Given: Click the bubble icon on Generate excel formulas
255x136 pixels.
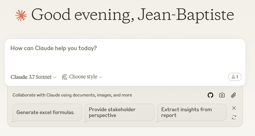Looking at the screenshot, I should pos(14,121).
